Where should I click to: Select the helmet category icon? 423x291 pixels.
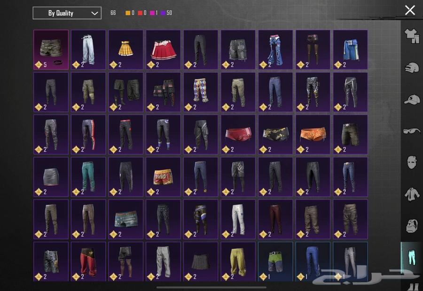[412, 68]
